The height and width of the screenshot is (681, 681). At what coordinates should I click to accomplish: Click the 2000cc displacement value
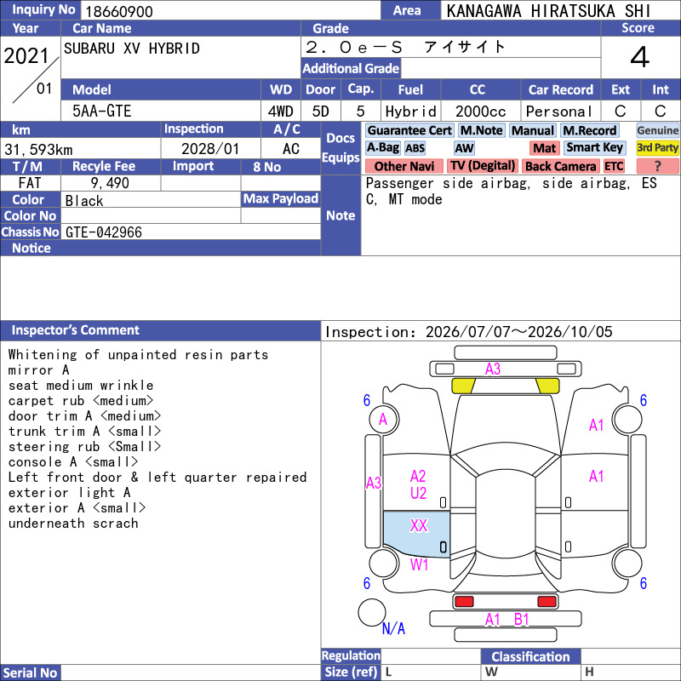click(x=481, y=112)
